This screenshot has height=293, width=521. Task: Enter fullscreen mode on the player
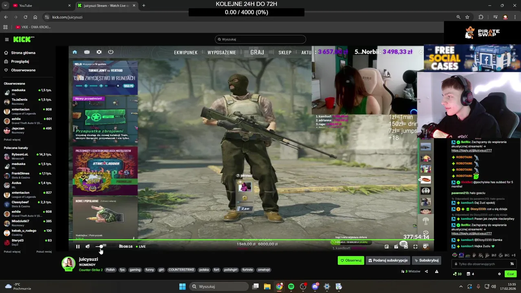[415, 247]
